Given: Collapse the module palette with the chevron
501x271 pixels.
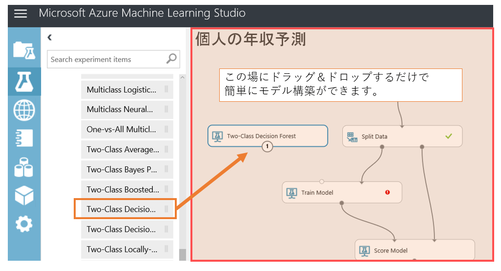Looking at the screenshot, I should pyautogui.click(x=49, y=38).
